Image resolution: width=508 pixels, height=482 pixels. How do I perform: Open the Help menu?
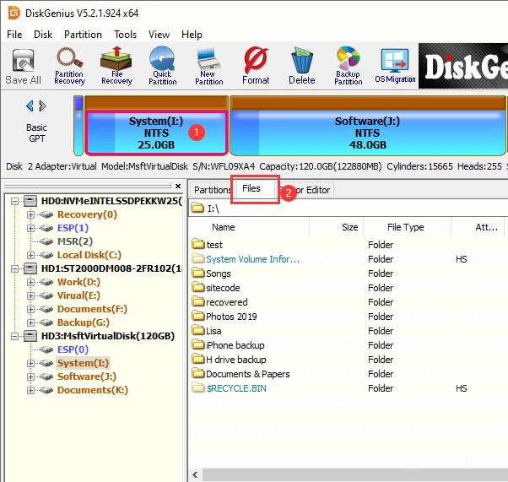(x=192, y=35)
